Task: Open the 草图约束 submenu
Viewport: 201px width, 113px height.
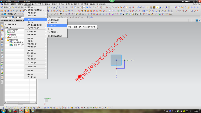Action: (35, 16)
